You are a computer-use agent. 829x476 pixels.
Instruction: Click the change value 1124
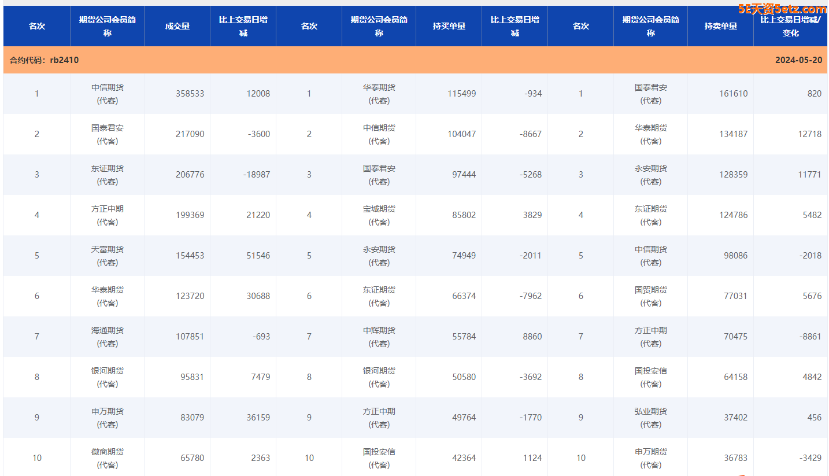click(532, 458)
